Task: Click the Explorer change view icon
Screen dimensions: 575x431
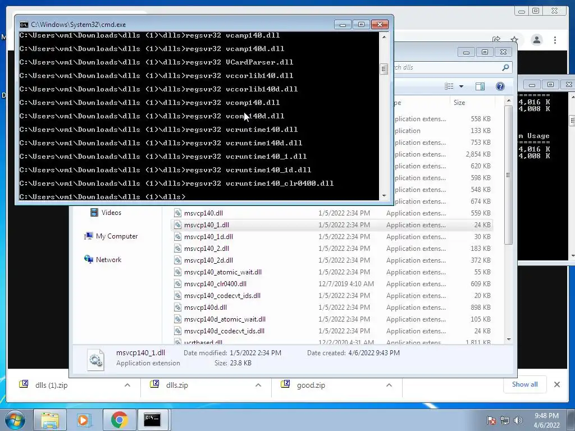Action: click(x=449, y=86)
